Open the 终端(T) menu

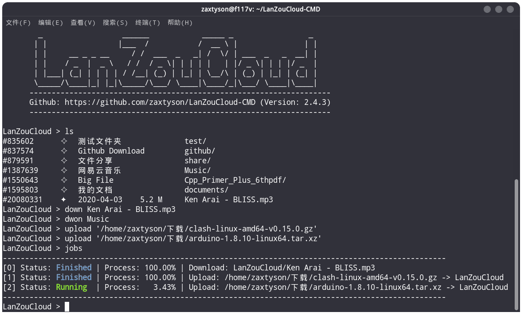click(x=148, y=23)
